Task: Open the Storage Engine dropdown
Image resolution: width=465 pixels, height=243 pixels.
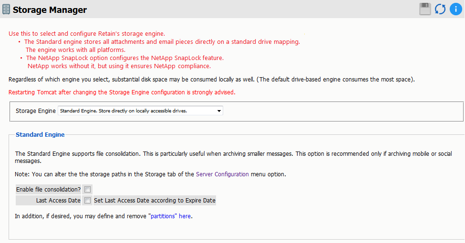Action: (x=140, y=111)
